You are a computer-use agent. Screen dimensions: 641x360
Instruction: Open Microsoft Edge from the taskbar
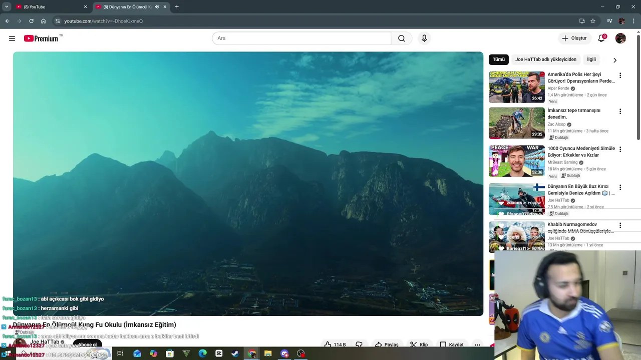202,353
